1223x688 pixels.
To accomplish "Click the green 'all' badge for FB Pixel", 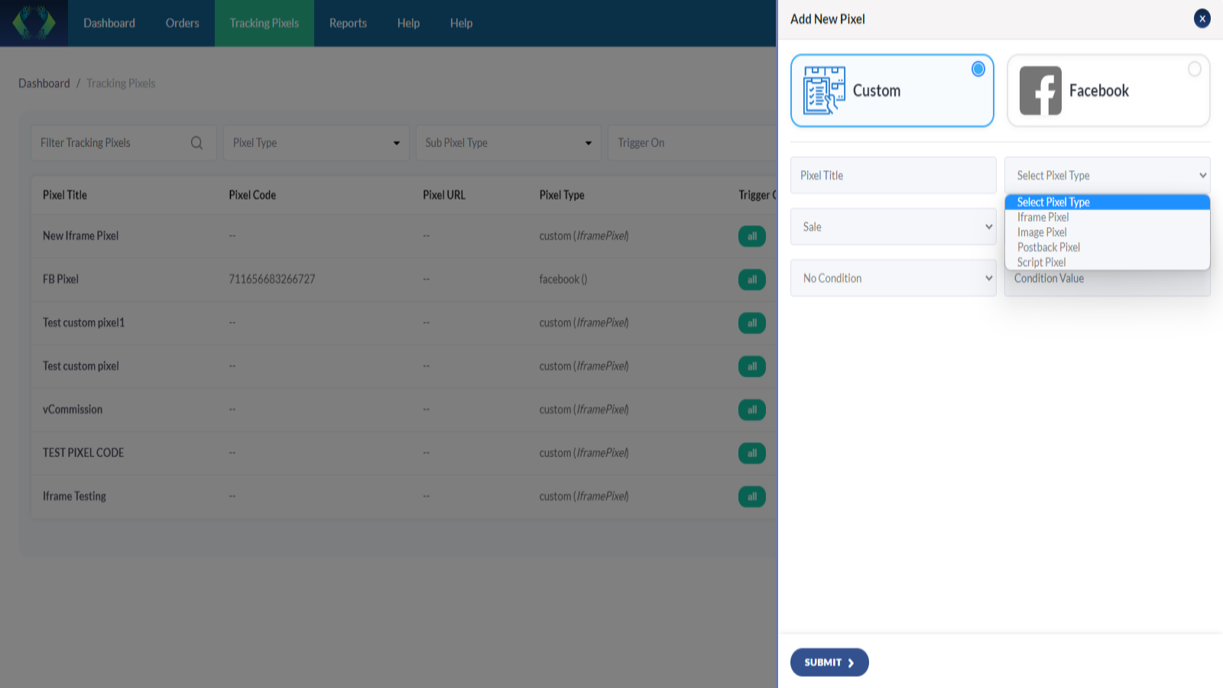I will click(751, 280).
